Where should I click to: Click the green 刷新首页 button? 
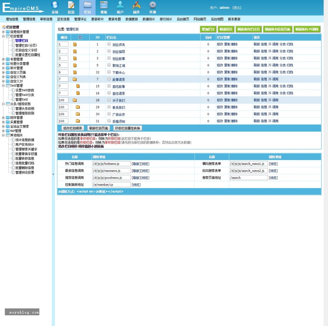(226, 29)
